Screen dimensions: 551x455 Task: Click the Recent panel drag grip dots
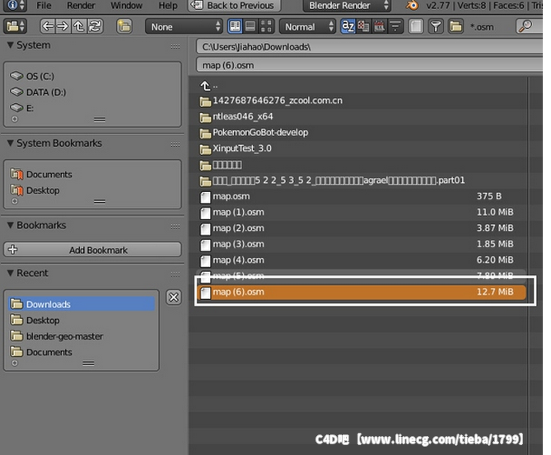[175, 274]
